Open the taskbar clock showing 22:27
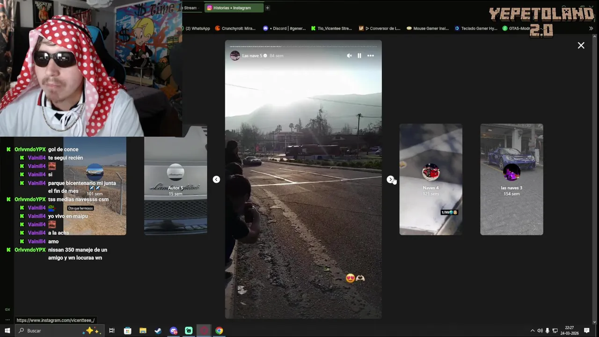This screenshot has width=599, height=337. 569,330
